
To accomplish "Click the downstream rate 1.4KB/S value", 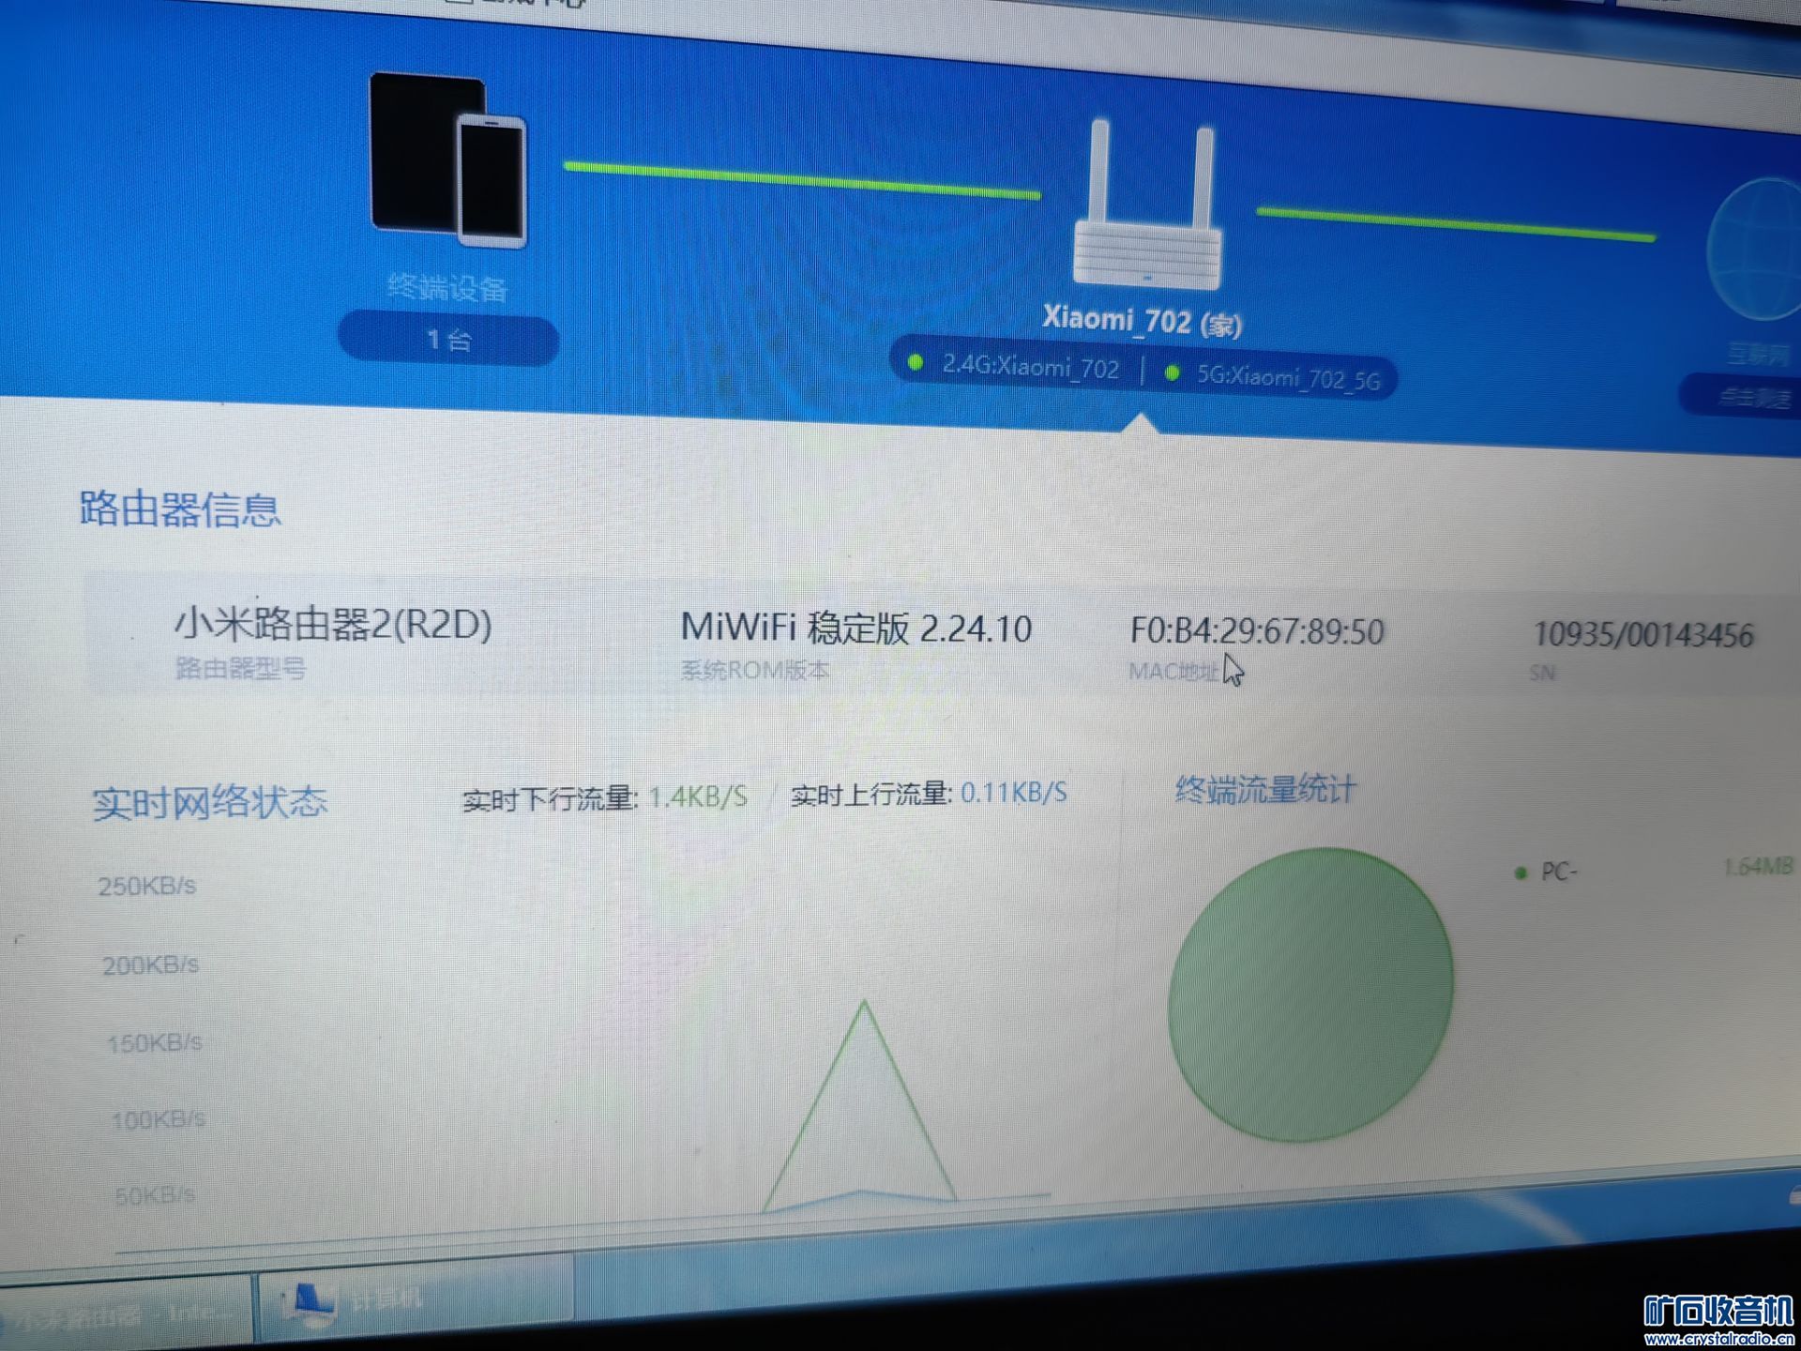I will 698,797.
